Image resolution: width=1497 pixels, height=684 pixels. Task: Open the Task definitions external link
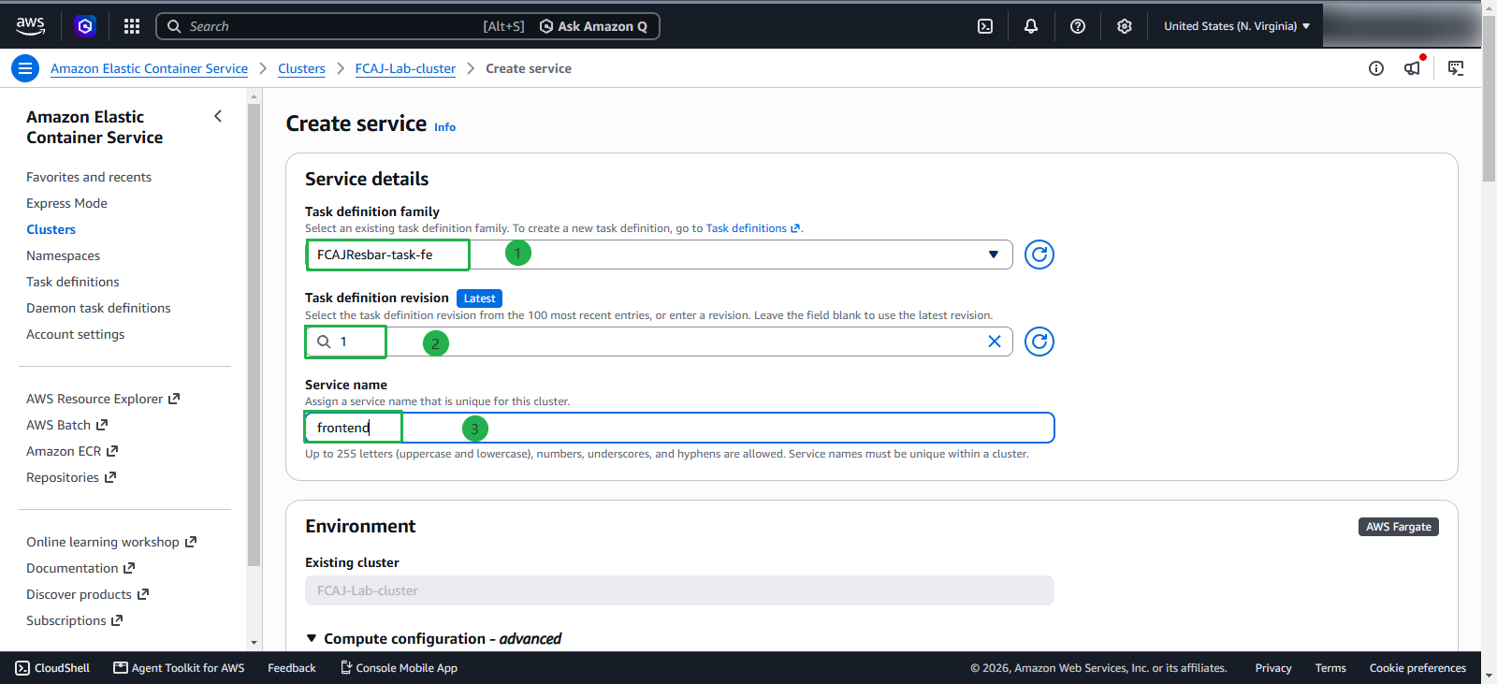click(x=752, y=228)
